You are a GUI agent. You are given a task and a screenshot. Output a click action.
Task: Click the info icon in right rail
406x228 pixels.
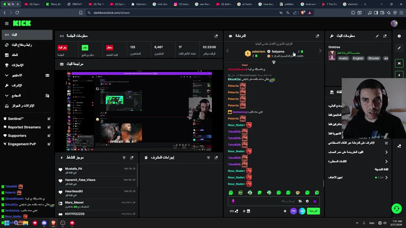pos(399,36)
